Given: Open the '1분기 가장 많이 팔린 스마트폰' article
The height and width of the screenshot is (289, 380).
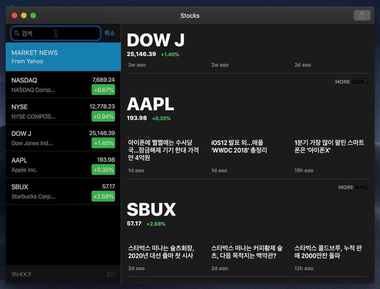Looking at the screenshot, I should click(x=329, y=146).
